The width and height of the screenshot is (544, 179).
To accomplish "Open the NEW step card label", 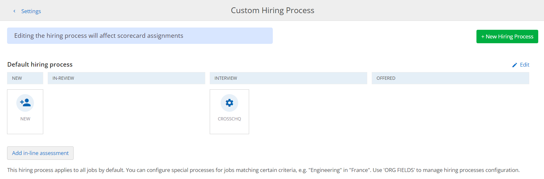I will (x=25, y=119).
